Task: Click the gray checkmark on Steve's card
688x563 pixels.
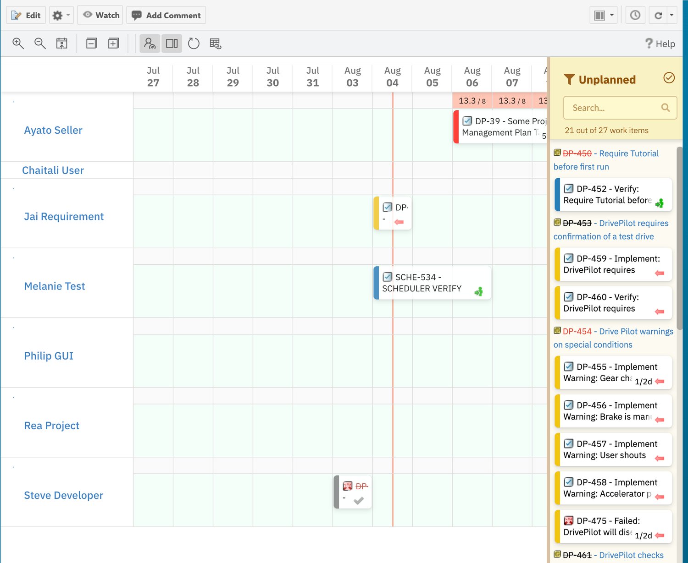Action: (359, 501)
